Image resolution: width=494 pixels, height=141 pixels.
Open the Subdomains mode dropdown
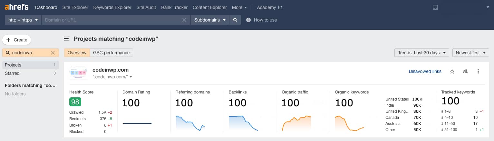tap(210, 20)
